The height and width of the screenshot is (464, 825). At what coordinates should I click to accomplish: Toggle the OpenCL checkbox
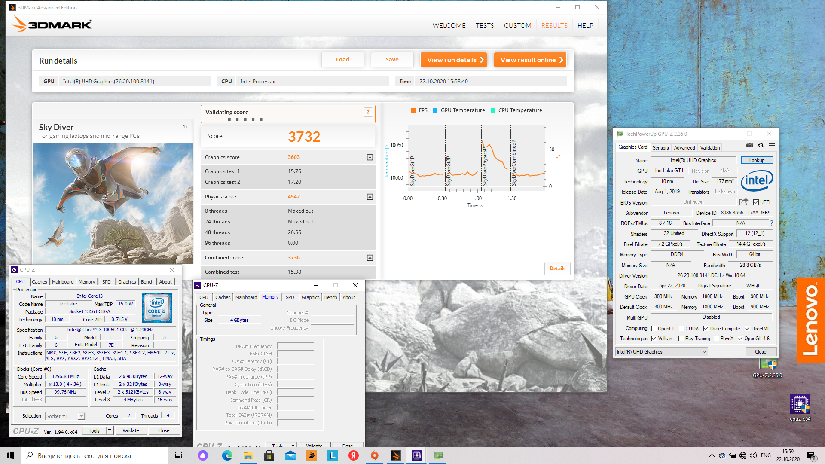(x=654, y=329)
